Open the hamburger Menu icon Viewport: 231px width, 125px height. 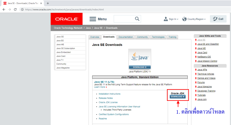tap(93, 19)
